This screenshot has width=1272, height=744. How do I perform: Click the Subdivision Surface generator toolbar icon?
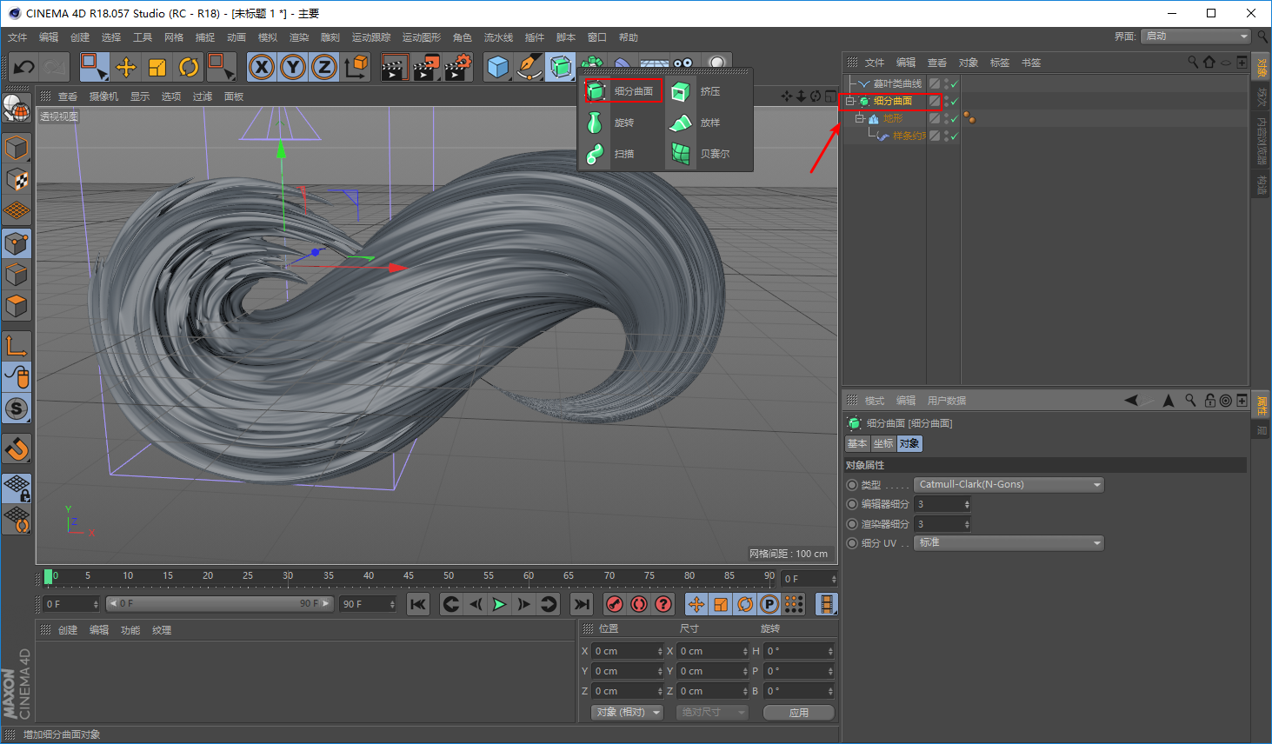click(x=561, y=67)
